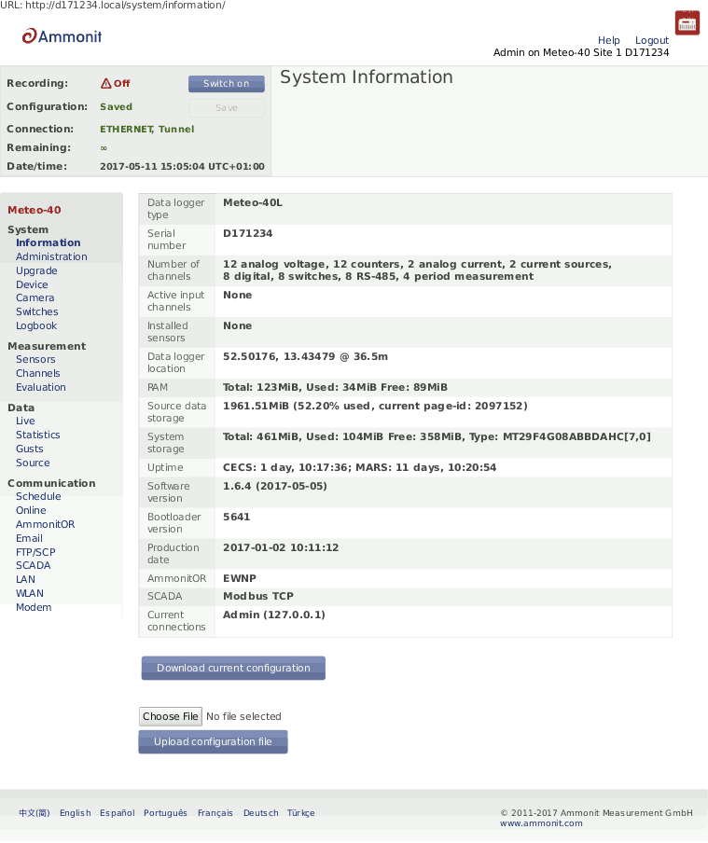The width and height of the screenshot is (708, 843).
Task: Open the Switches page
Action: pos(36,311)
